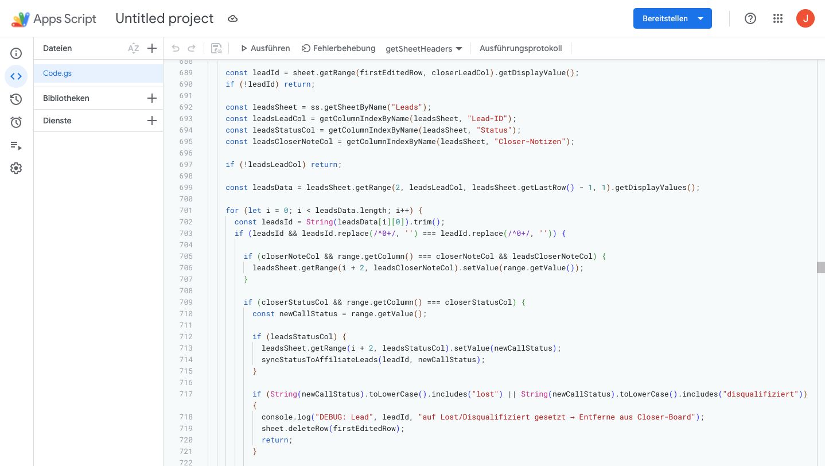
Task: Sort files alphabetically with AZ icon
Action: coord(133,49)
